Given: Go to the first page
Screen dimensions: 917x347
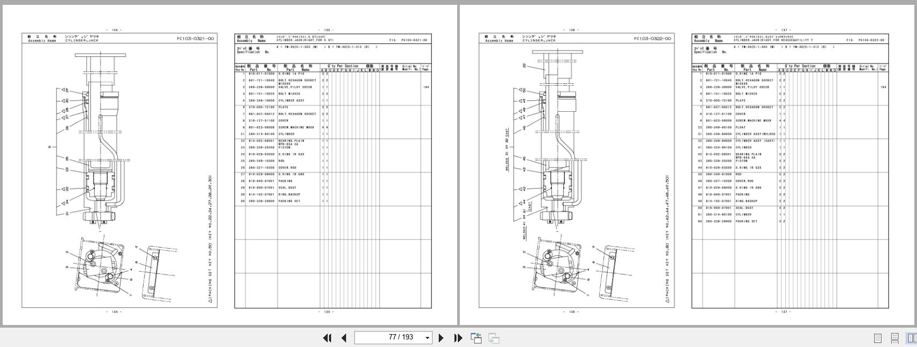Looking at the screenshot, I should [x=327, y=338].
